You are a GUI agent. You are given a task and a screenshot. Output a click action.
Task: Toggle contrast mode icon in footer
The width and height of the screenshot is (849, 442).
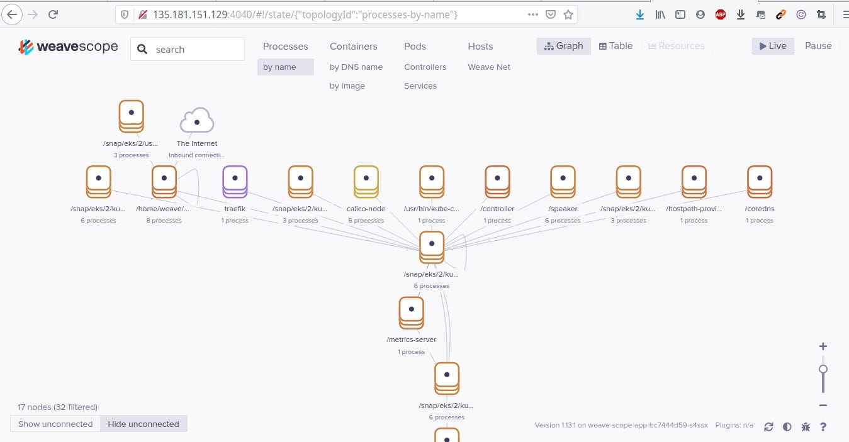pyautogui.click(x=787, y=427)
